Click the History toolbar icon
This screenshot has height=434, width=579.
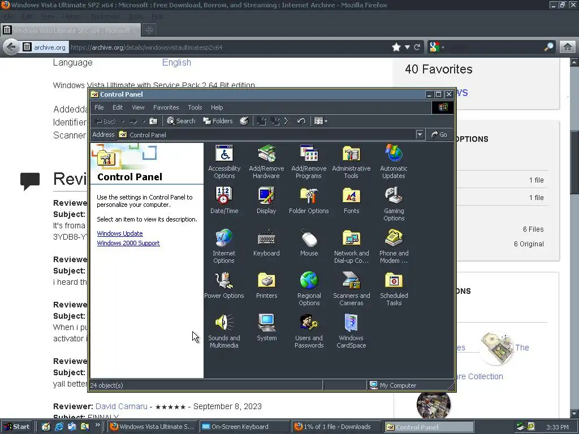click(244, 121)
